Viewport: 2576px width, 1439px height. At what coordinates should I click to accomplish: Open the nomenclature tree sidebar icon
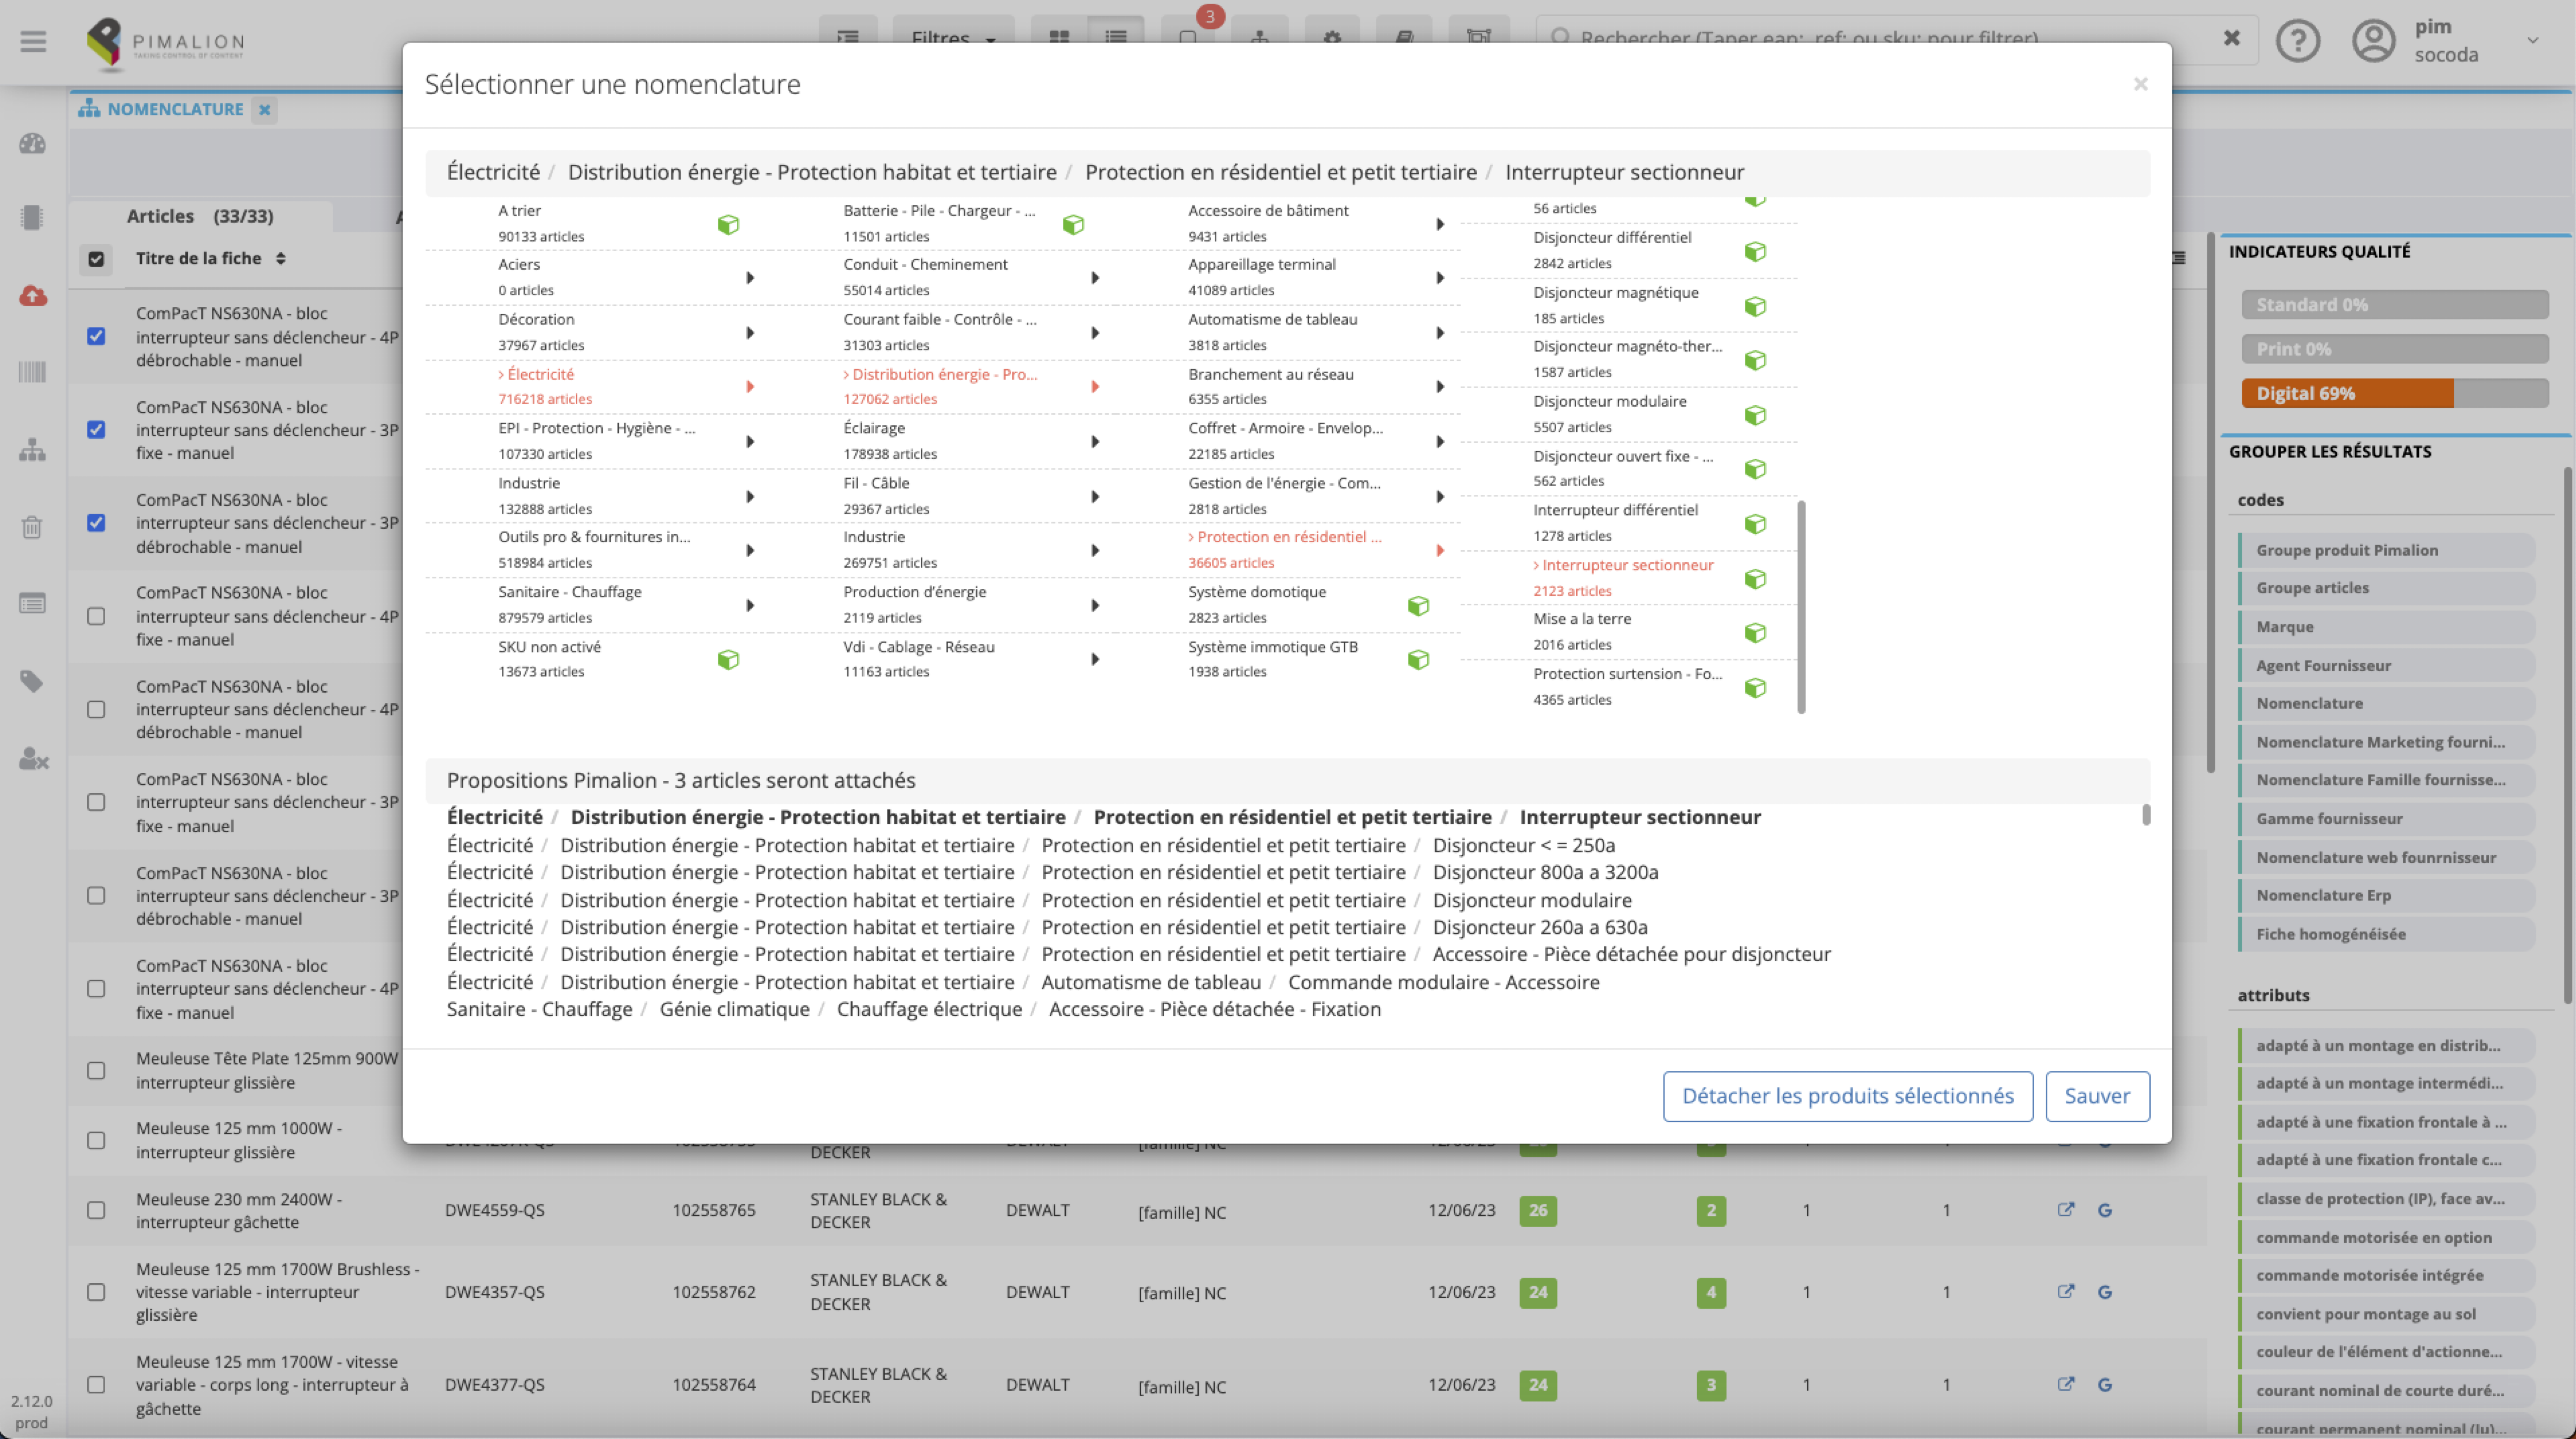(x=32, y=450)
